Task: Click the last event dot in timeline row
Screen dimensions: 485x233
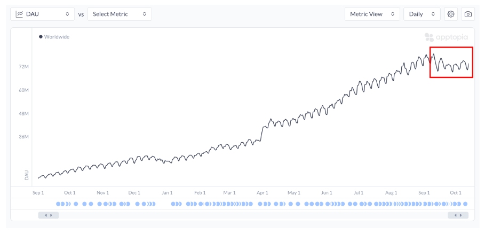Action: tap(465, 204)
